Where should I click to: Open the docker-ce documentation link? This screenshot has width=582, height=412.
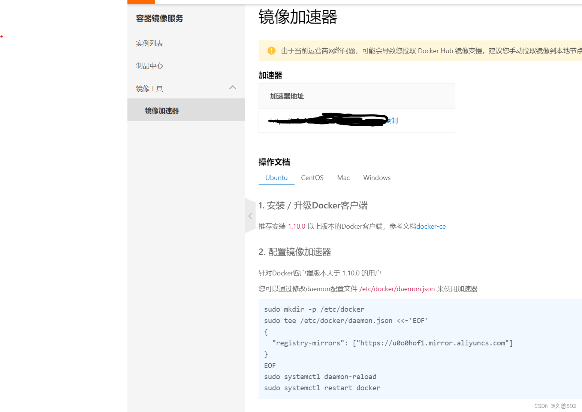(x=431, y=226)
